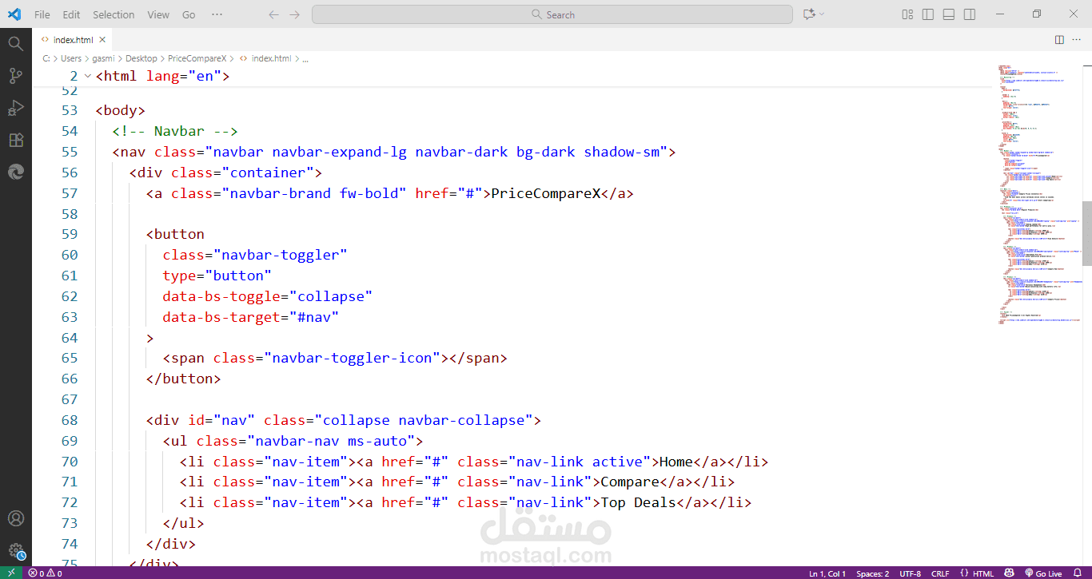Click the Navbar comment on line 54
The height and width of the screenshot is (579, 1092).
(175, 131)
